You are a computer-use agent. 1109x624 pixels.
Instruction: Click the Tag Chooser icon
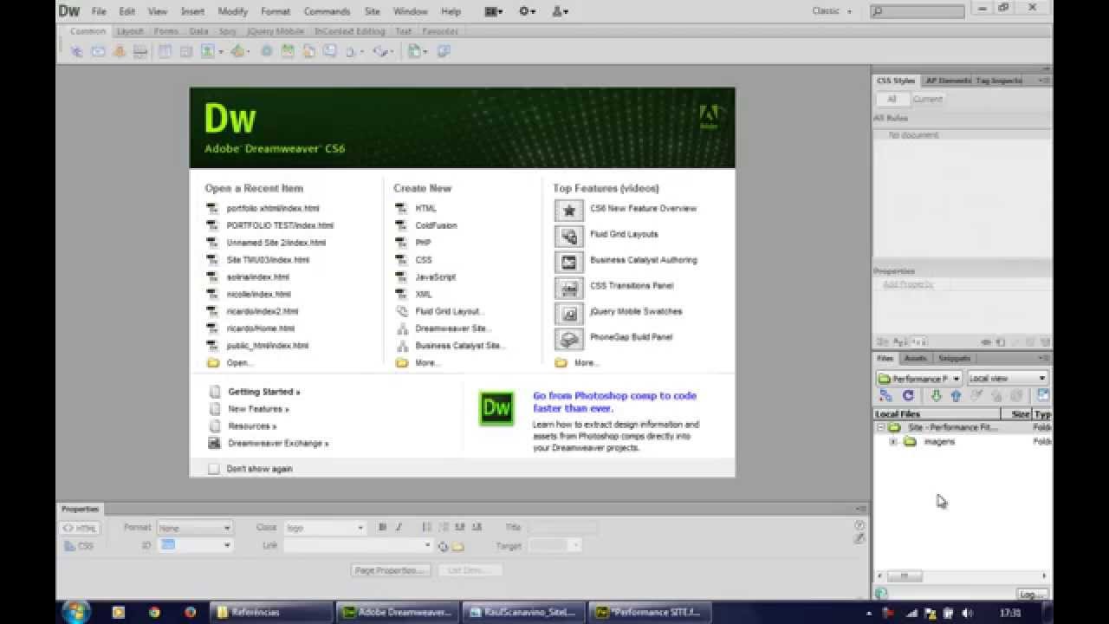444,52
